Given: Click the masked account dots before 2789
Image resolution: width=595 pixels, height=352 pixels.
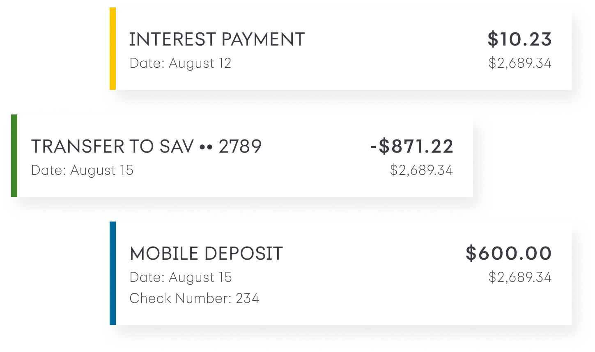Looking at the screenshot, I should point(206,147).
